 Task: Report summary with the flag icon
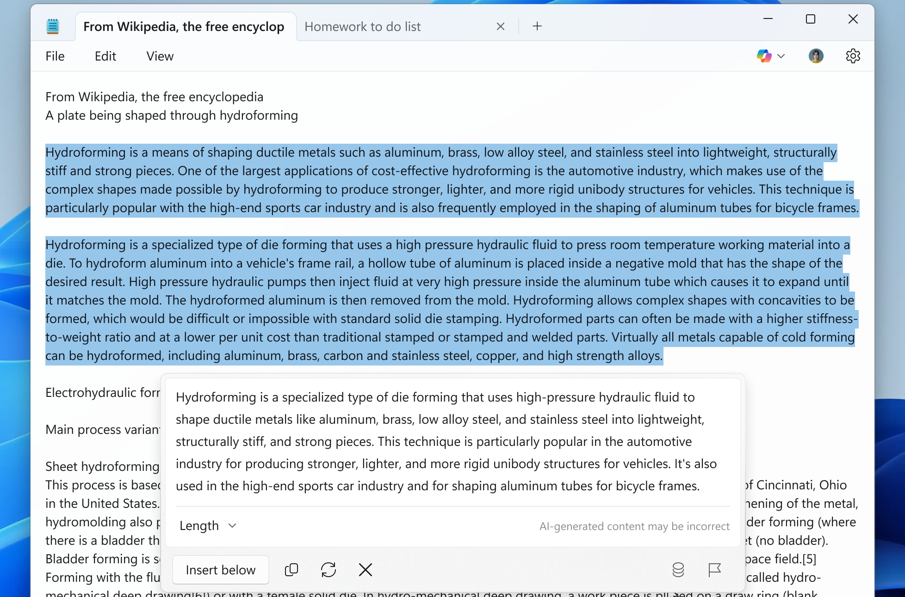[714, 570]
